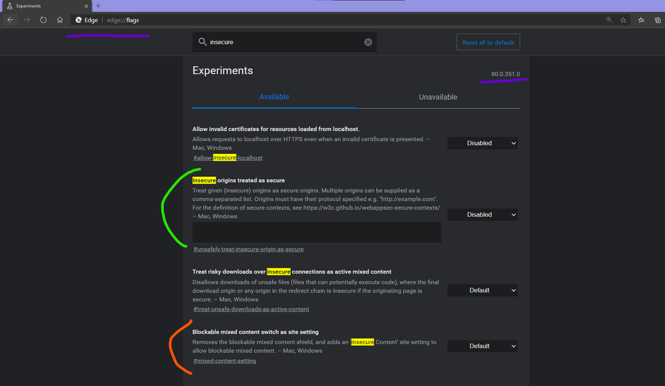
Task: Click the #unsafely-treat-insecure-origin-as-secure link
Action: [x=248, y=250]
